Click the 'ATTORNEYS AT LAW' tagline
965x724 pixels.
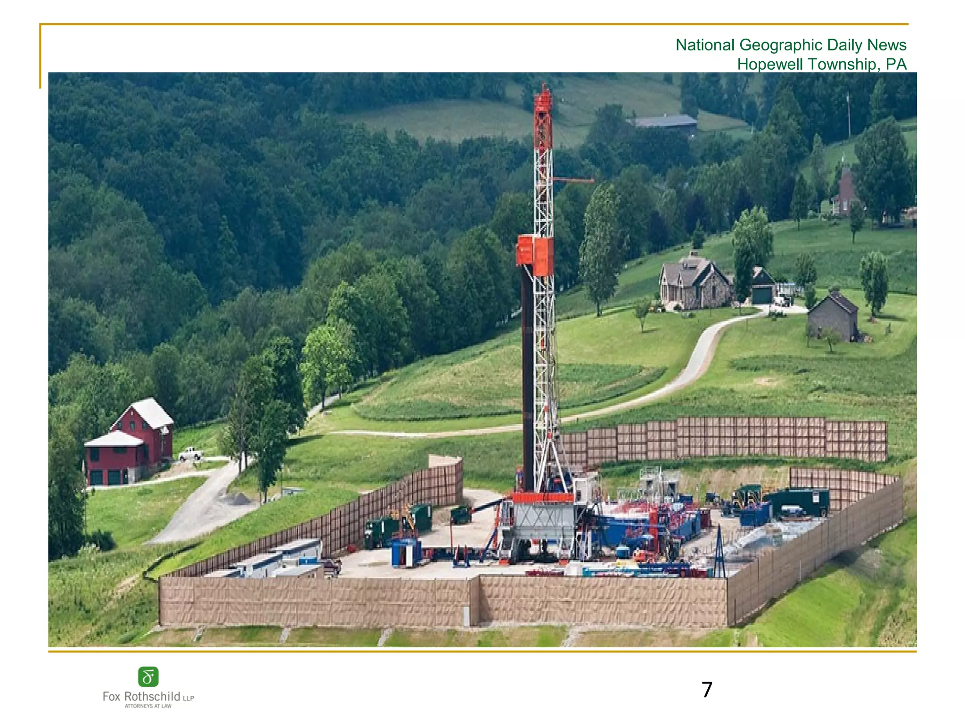coord(148,706)
